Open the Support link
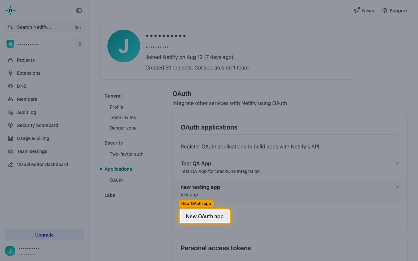 (394, 11)
